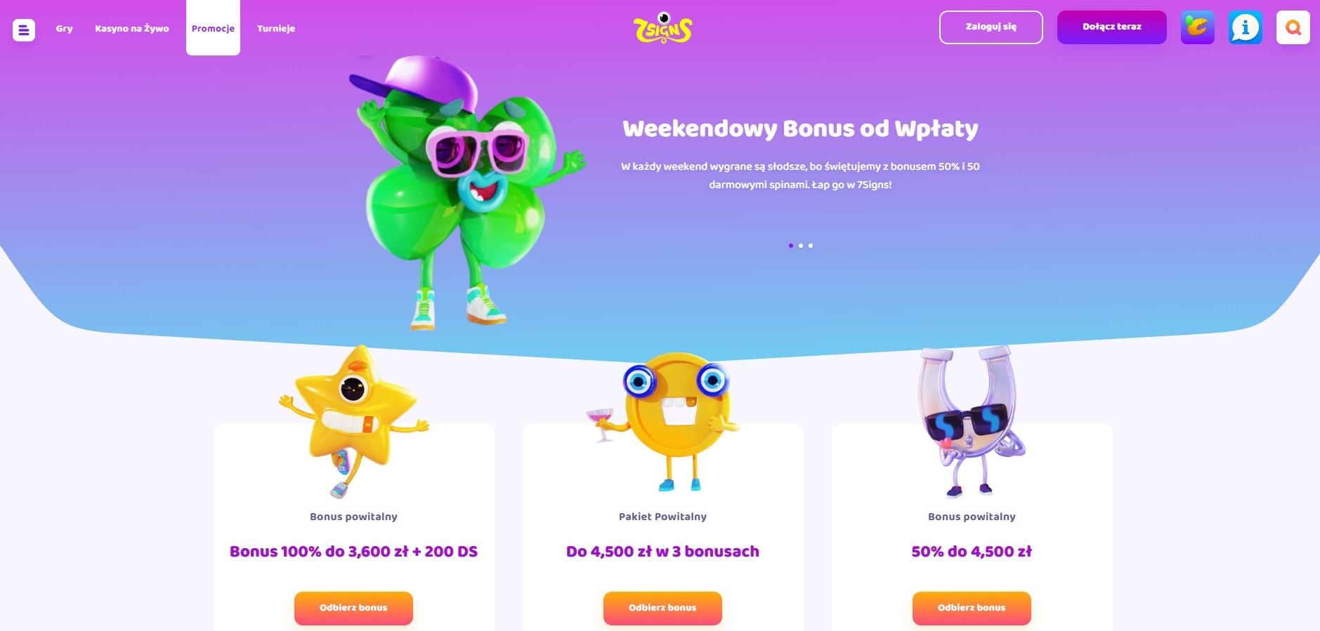Viewport: 1320px width, 631px height.
Task: Click the yellow star mascot image
Action: [x=353, y=421]
